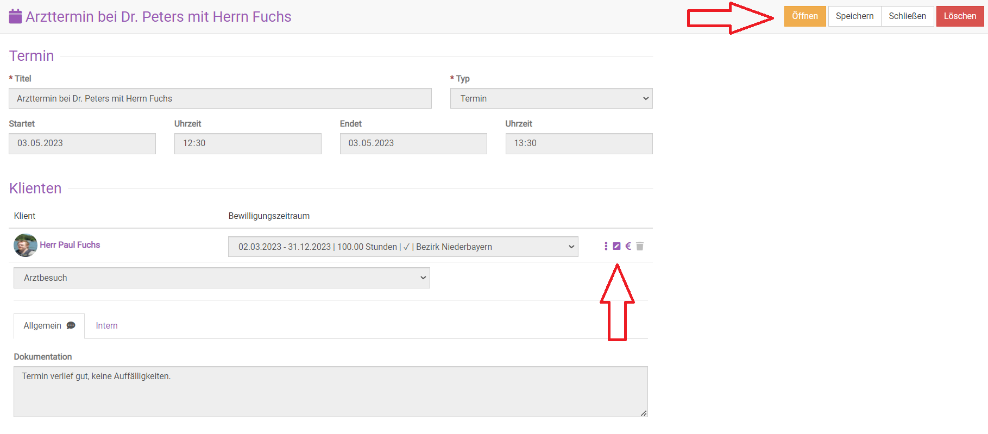Select the Allgemein tab
The height and width of the screenshot is (434, 988).
42,326
